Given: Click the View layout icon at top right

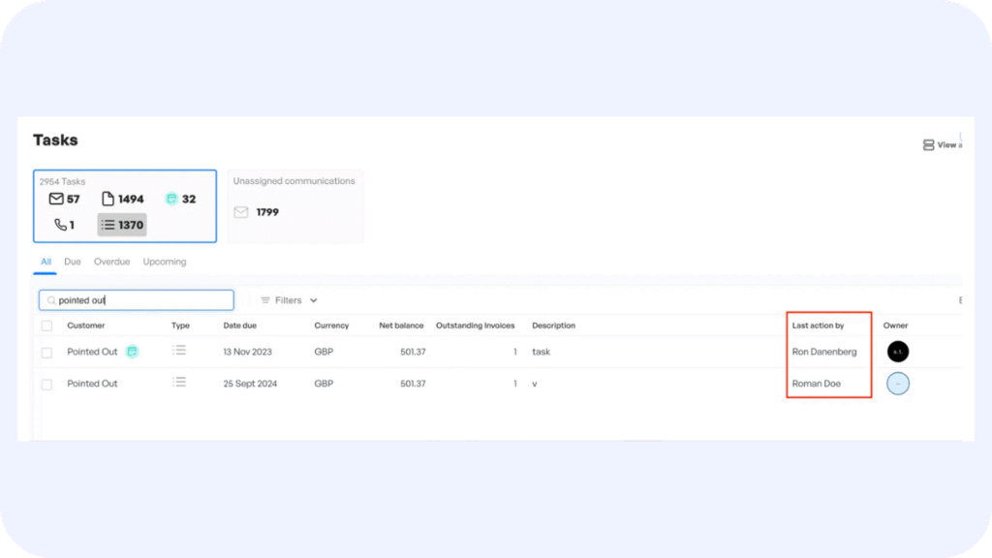Looking at the screenshot, I should [928, 145].
